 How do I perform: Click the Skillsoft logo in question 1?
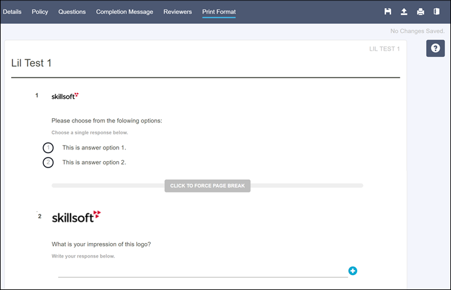pyautogui.click(x=65, y=96)
